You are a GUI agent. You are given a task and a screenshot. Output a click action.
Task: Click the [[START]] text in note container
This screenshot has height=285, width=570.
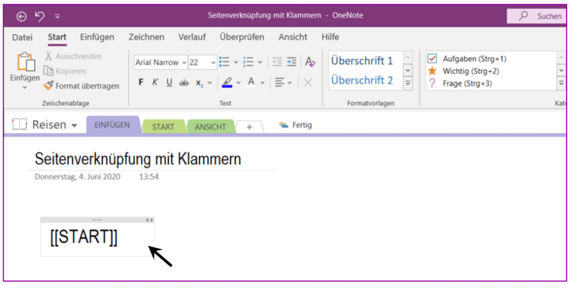click(84, 238)
